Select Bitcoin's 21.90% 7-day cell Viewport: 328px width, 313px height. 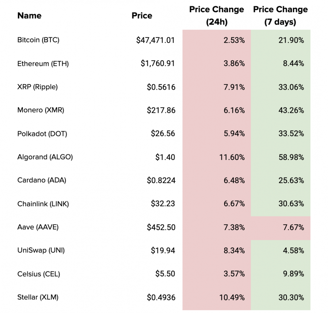(x=291, y=40)
